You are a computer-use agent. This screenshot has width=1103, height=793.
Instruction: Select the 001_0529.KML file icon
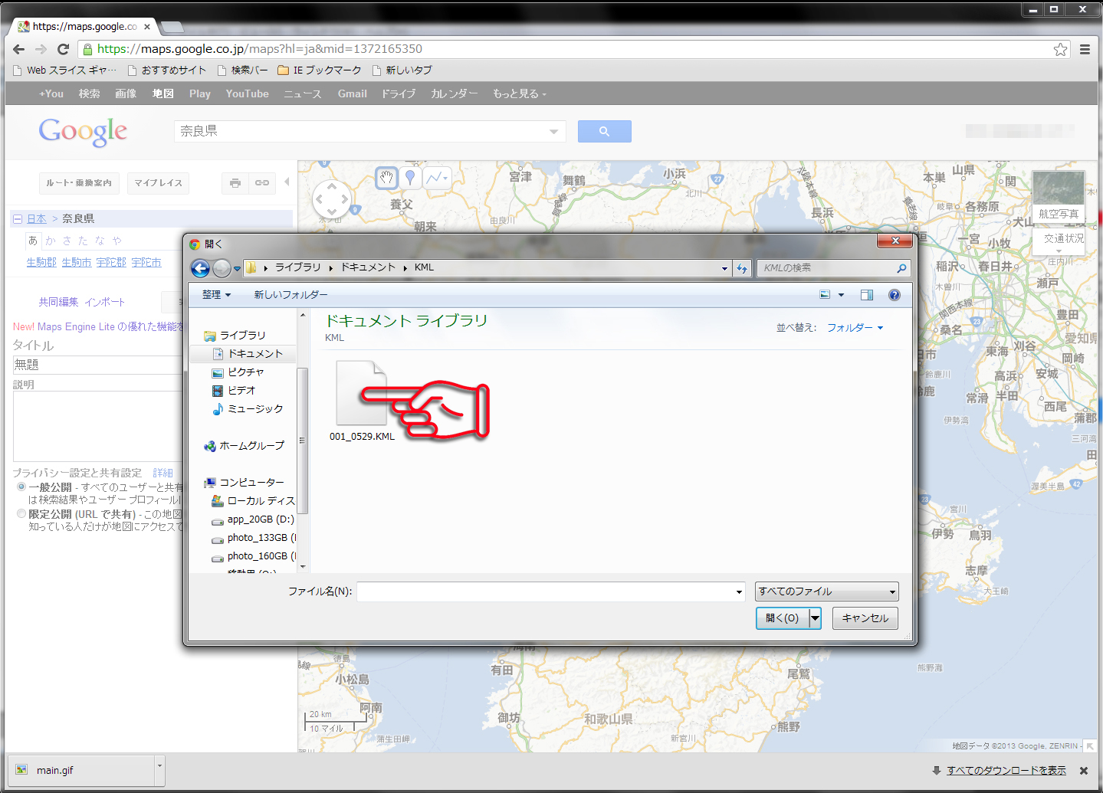pos(362,392)
